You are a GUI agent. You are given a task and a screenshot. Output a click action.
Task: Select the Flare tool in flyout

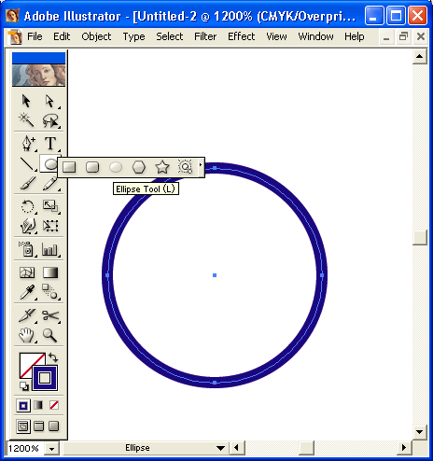(185, 167)
